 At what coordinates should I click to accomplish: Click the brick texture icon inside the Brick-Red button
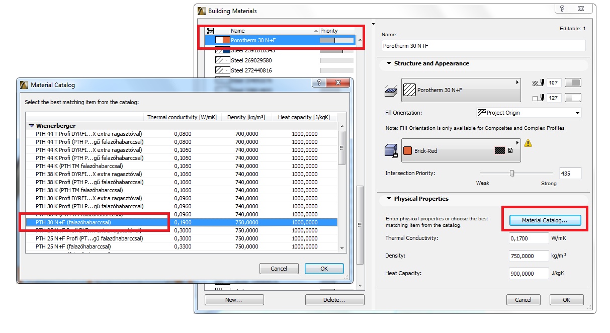point(499,150)
